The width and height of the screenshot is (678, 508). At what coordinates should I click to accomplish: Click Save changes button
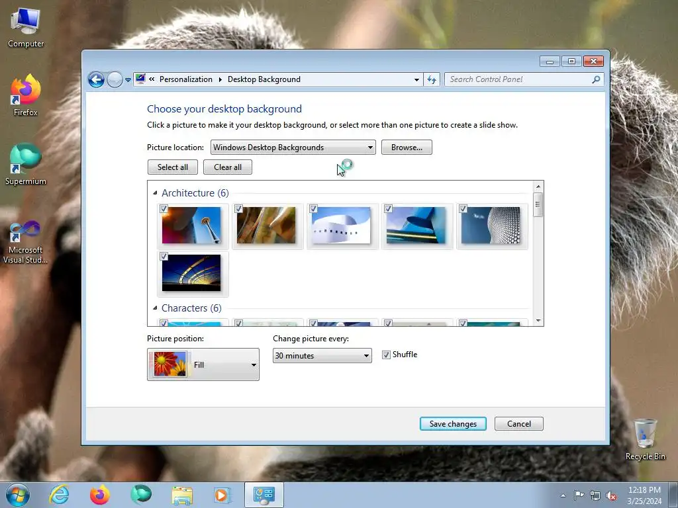tap(453, 424)
